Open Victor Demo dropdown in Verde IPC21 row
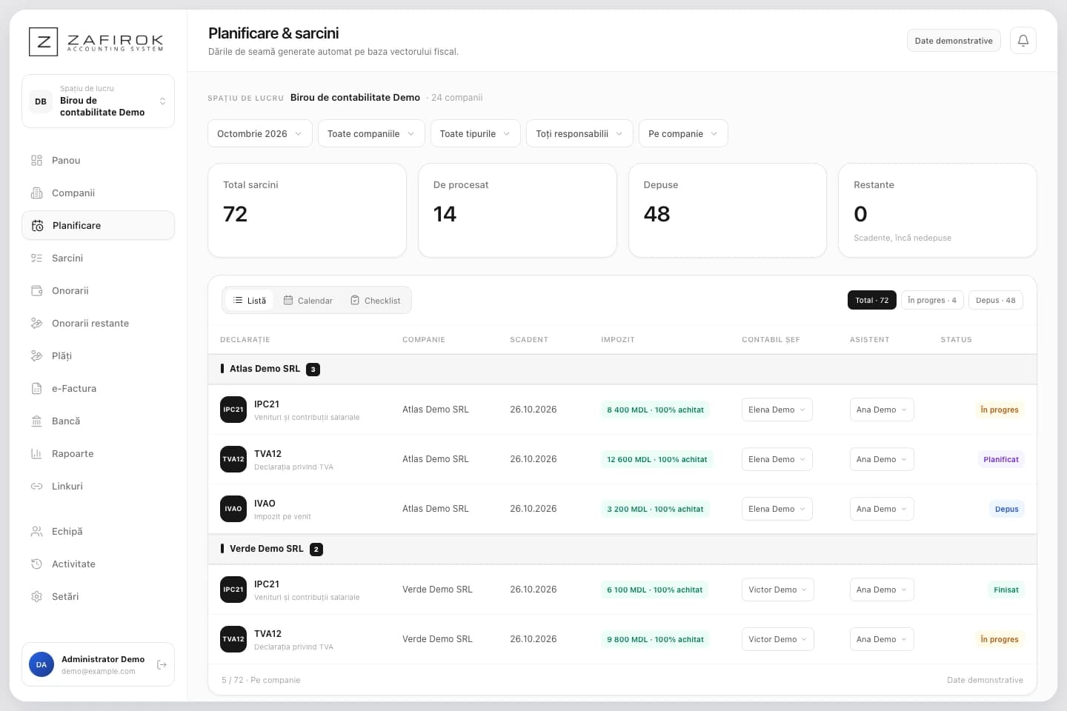 click(777, 590)
